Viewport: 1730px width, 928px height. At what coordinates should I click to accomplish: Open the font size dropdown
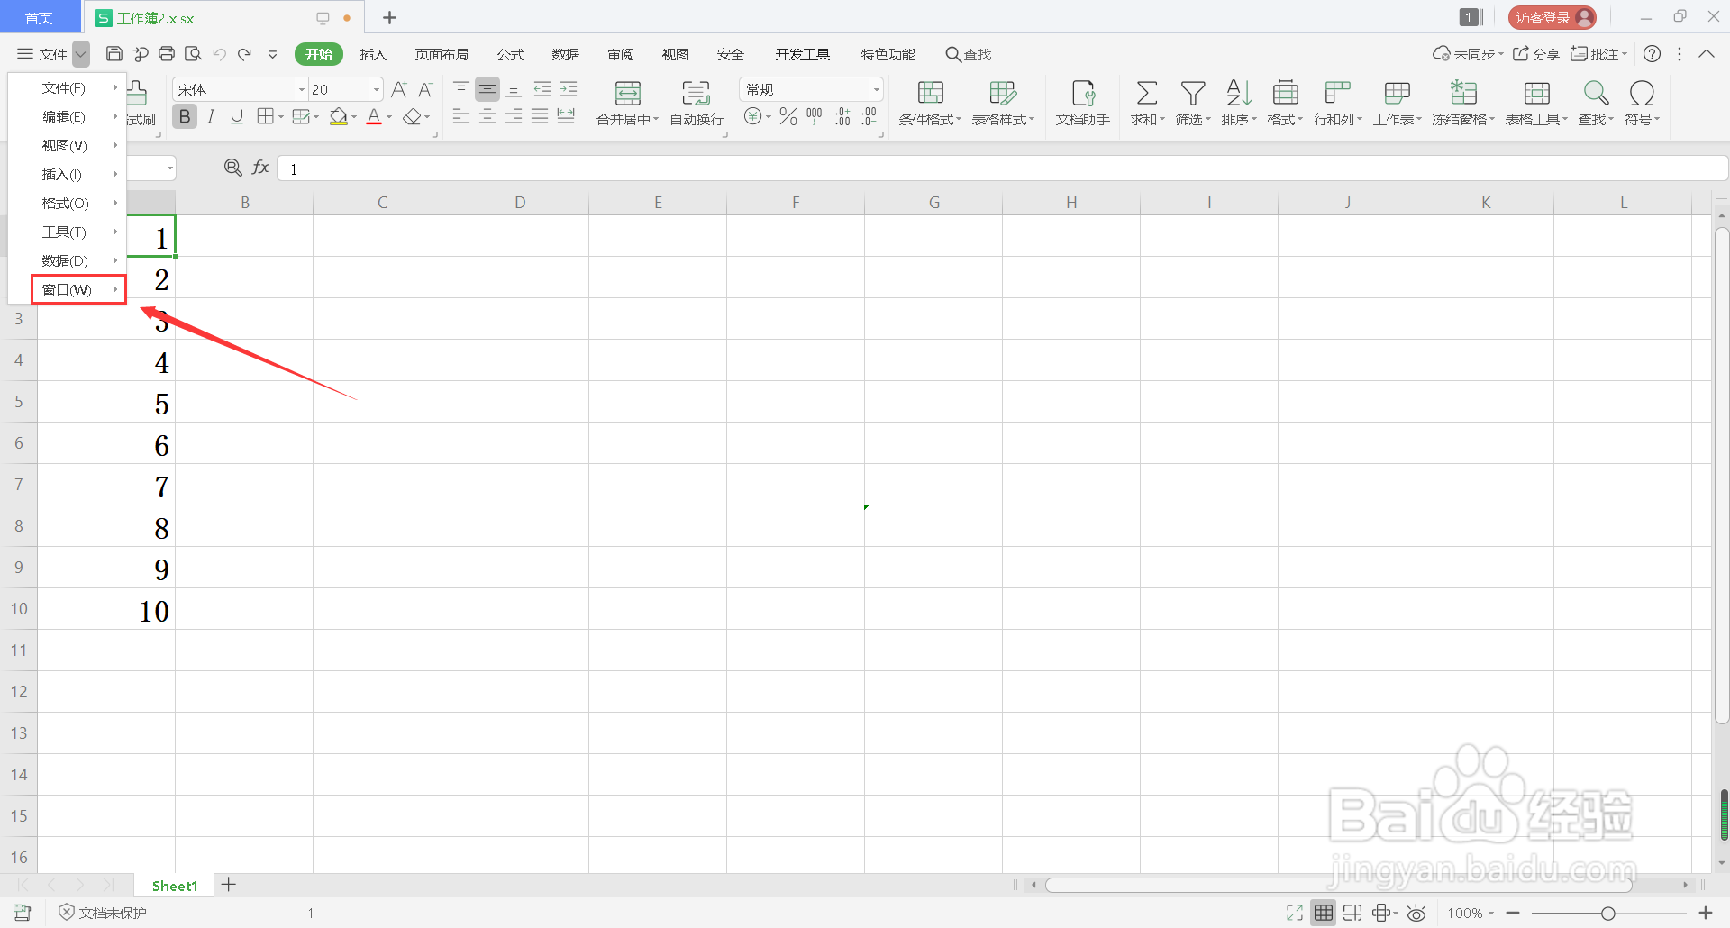click(377, 89)
